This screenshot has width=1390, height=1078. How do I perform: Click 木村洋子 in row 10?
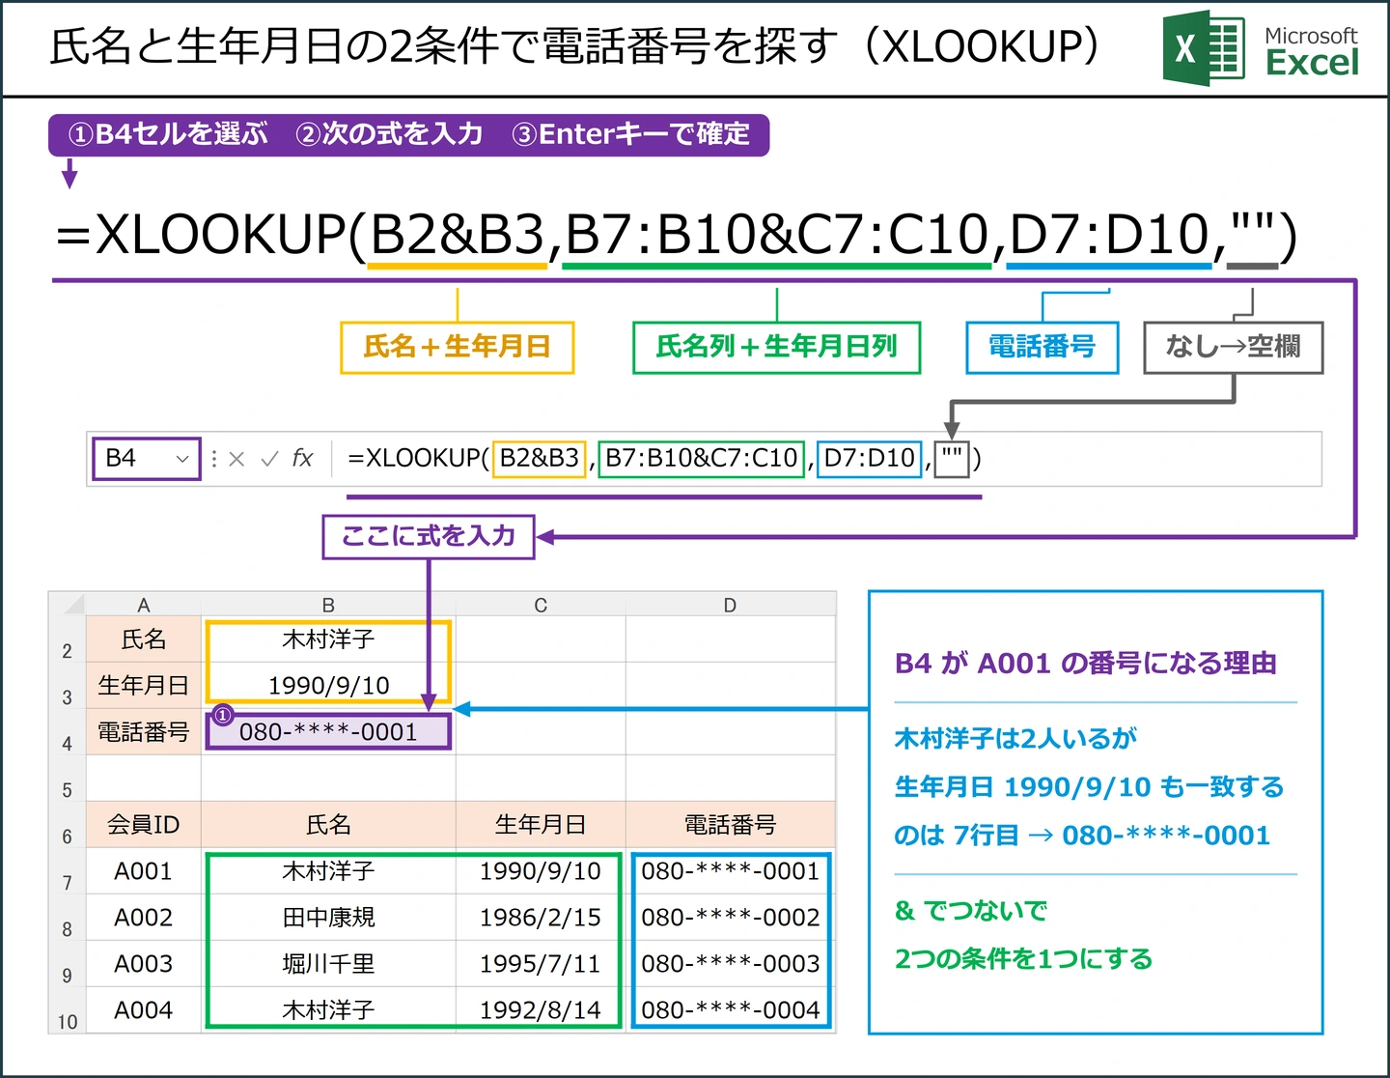pos(328,1010)
